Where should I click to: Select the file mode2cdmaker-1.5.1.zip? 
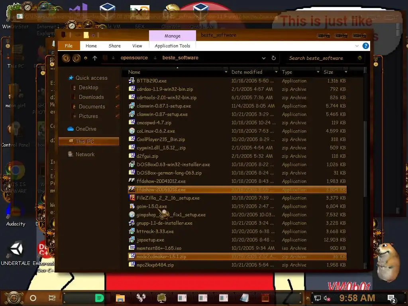237,256
